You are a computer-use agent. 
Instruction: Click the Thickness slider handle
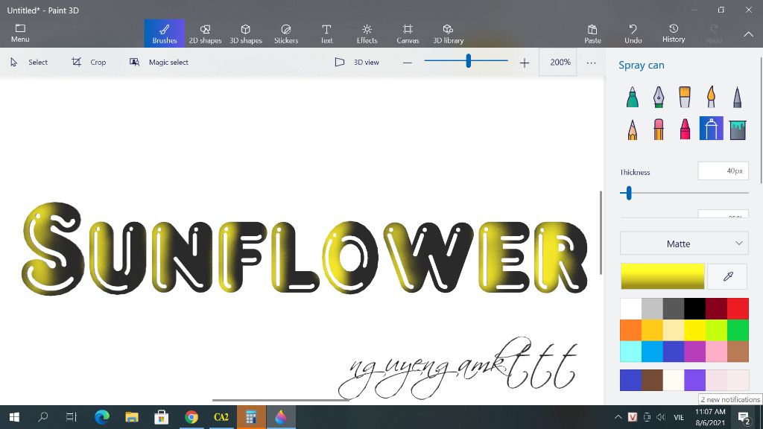tap(629, 193)
